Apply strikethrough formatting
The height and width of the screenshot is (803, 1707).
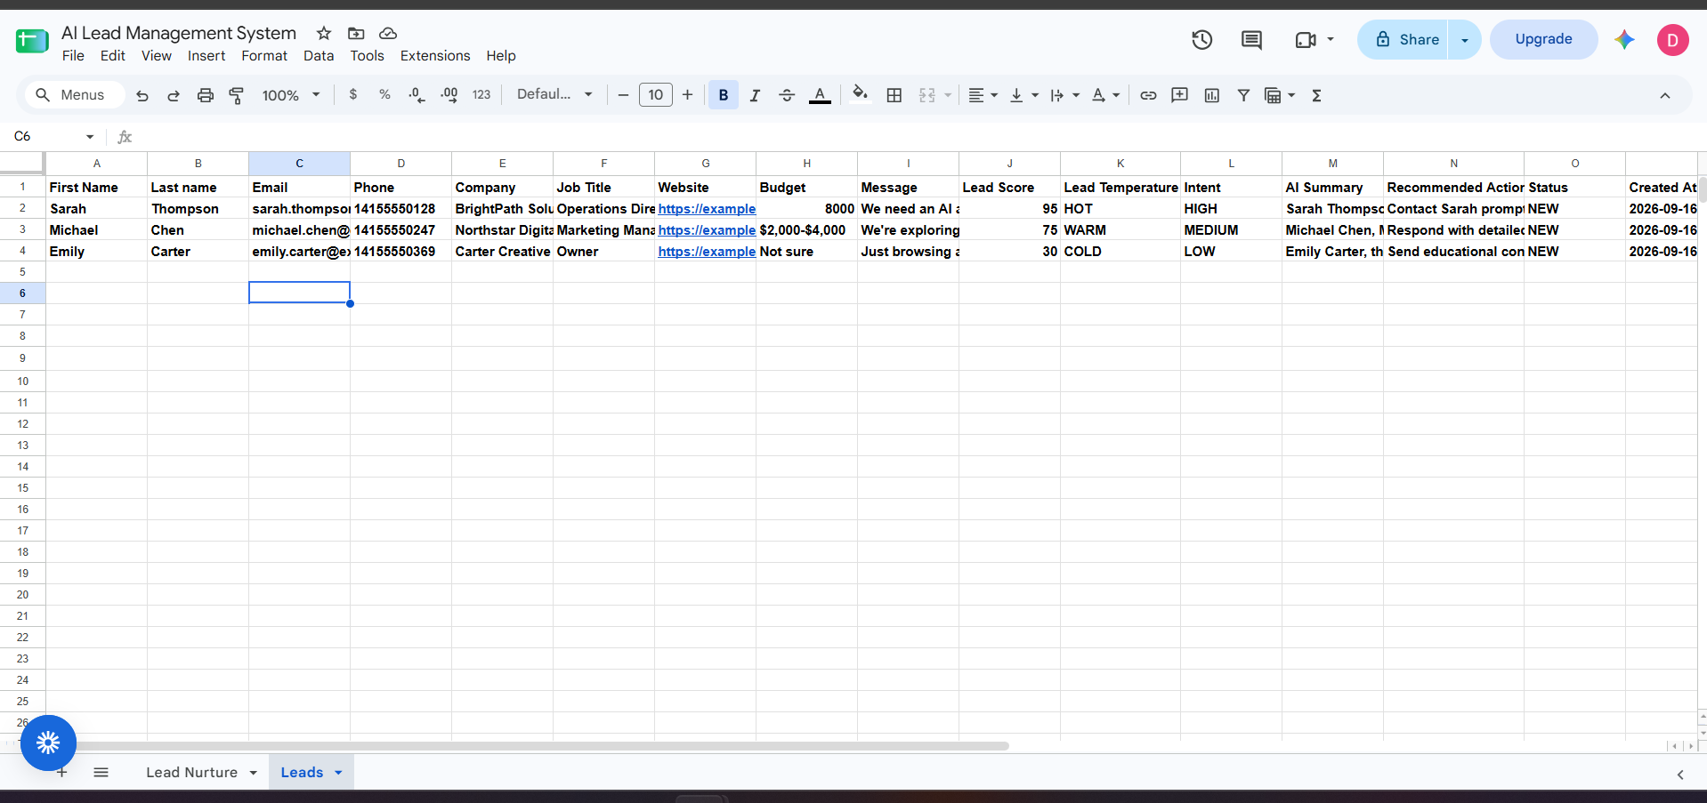(x=787, y=95)
